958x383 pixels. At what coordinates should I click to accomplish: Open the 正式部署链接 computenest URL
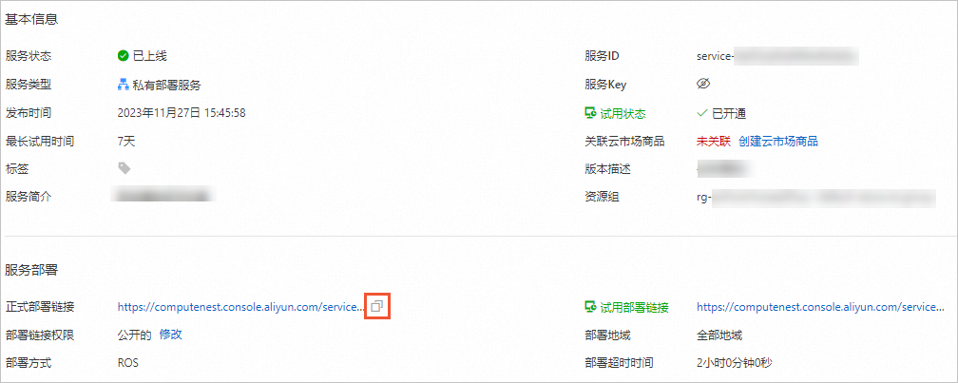241,307
